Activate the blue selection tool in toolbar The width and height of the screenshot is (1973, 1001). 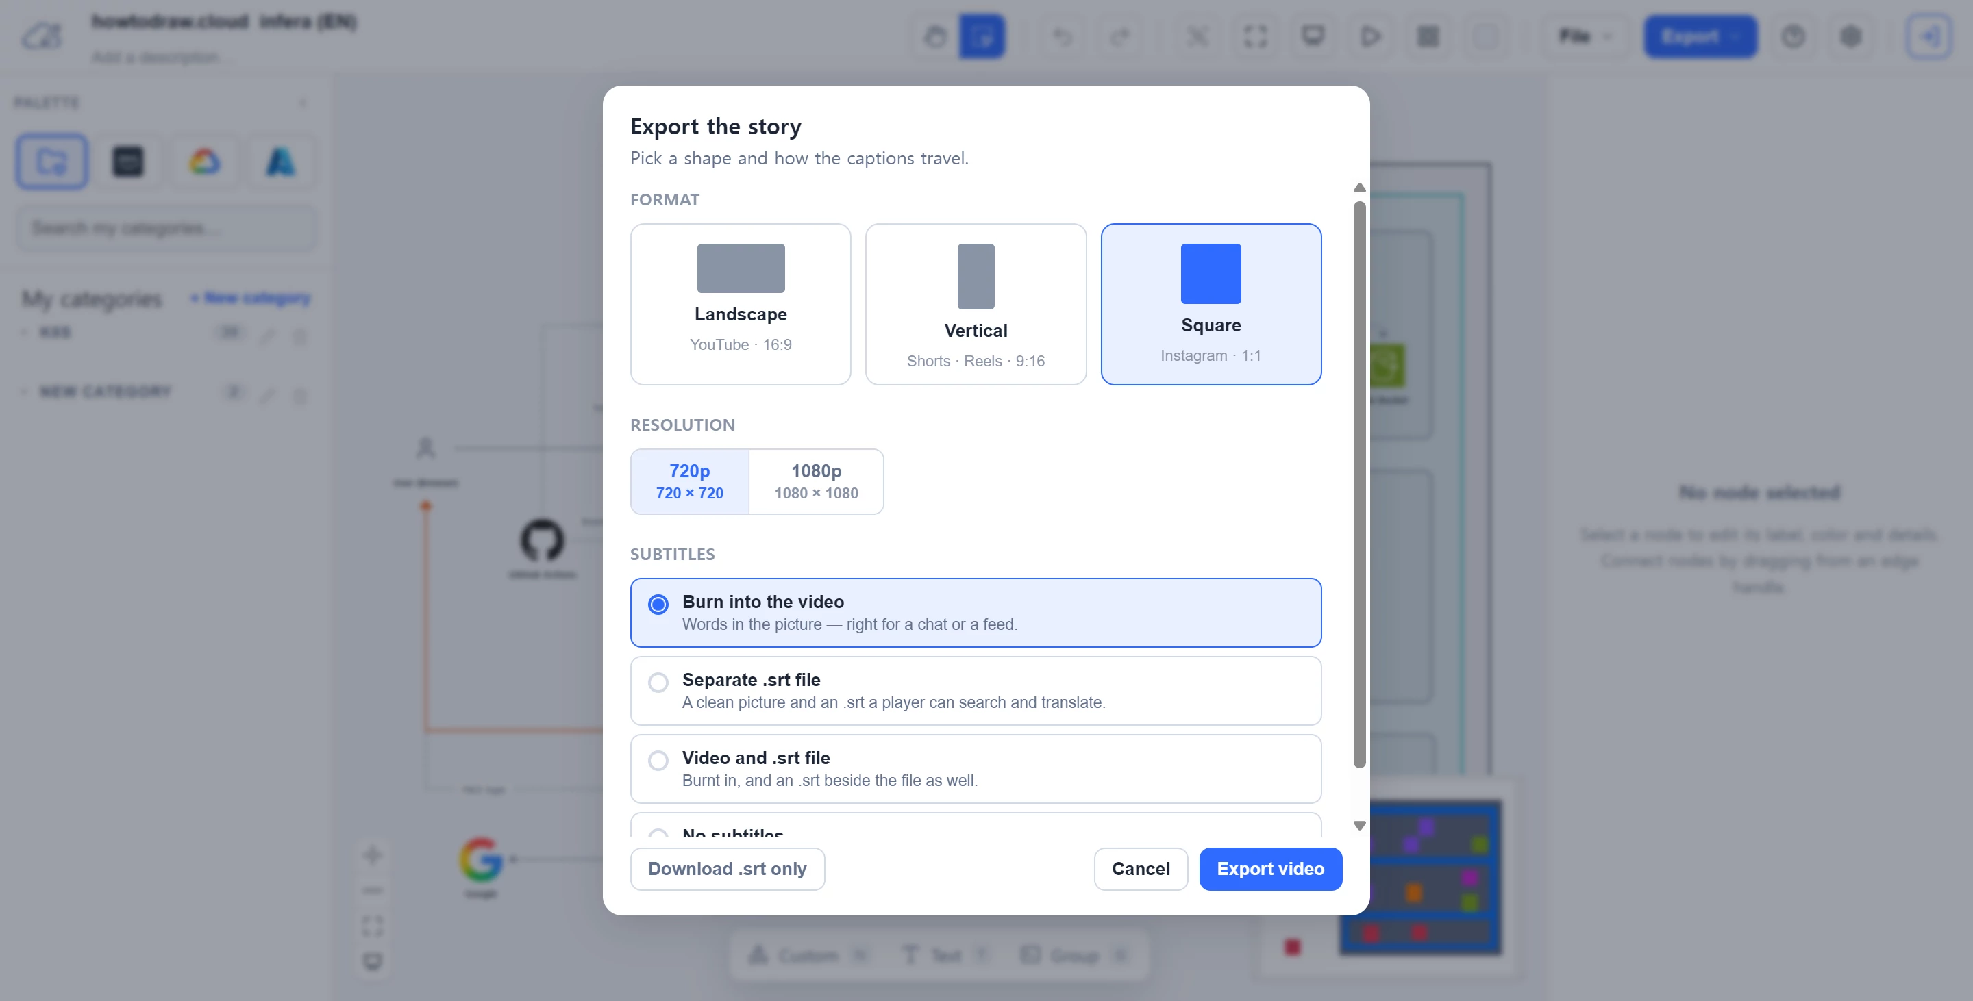(981, 36)
